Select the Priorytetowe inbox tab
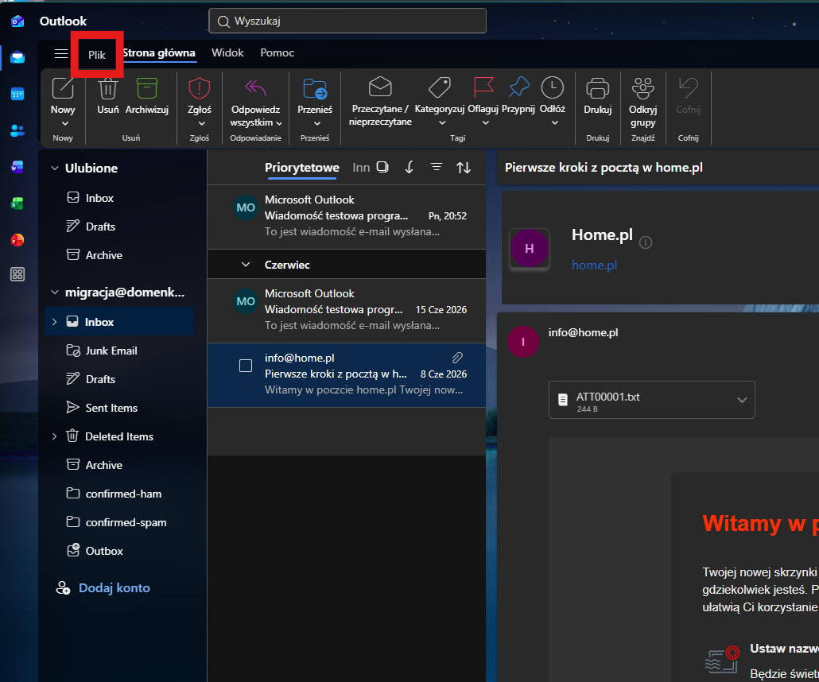The width and height of the screenshot is (819, 682). (x=302, y=168)
